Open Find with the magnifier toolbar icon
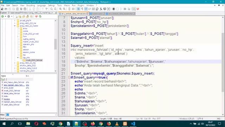 [x=52, y=9]
